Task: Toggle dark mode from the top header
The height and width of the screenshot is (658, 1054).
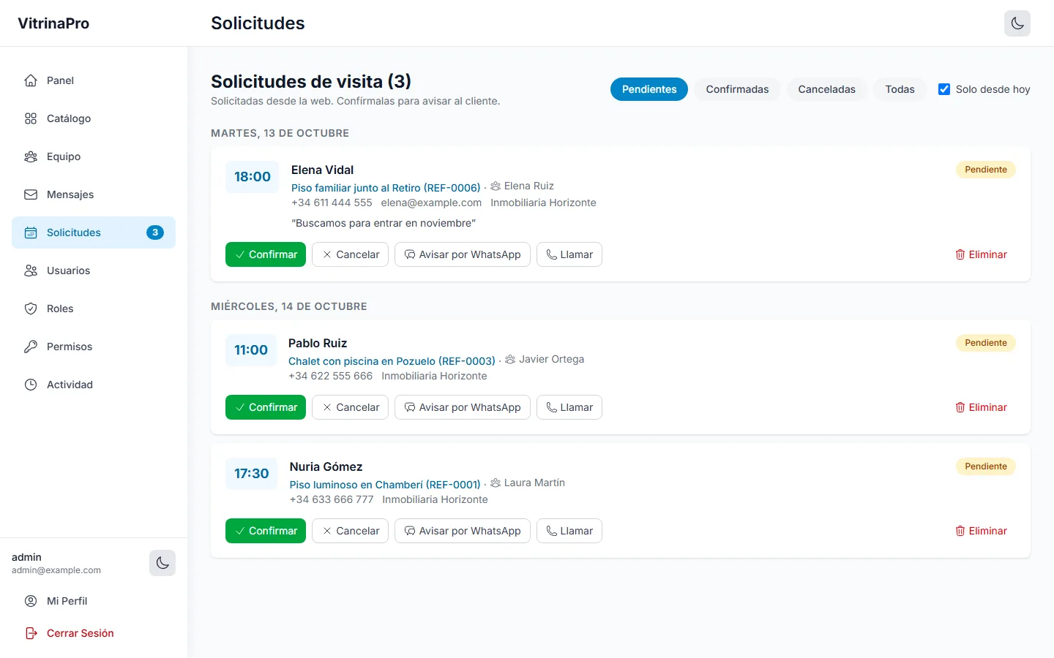Action: [x=1017, y=23]
